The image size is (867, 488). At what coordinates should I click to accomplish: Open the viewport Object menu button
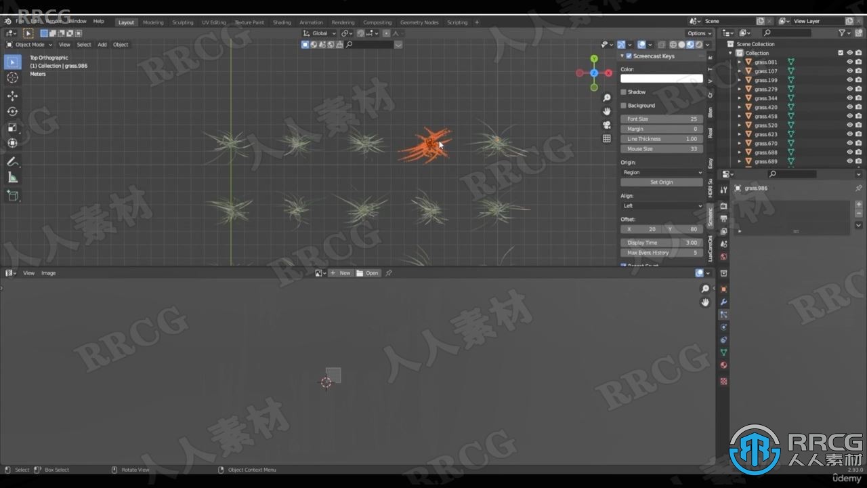121,45
